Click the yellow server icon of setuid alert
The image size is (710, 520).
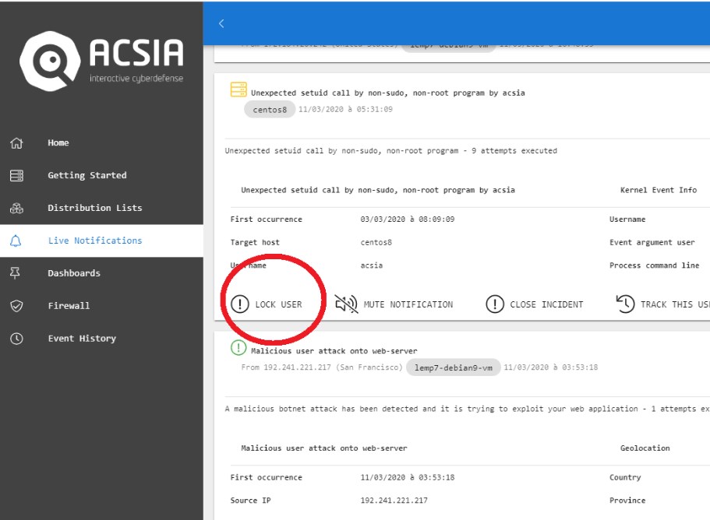pos(238,90)
